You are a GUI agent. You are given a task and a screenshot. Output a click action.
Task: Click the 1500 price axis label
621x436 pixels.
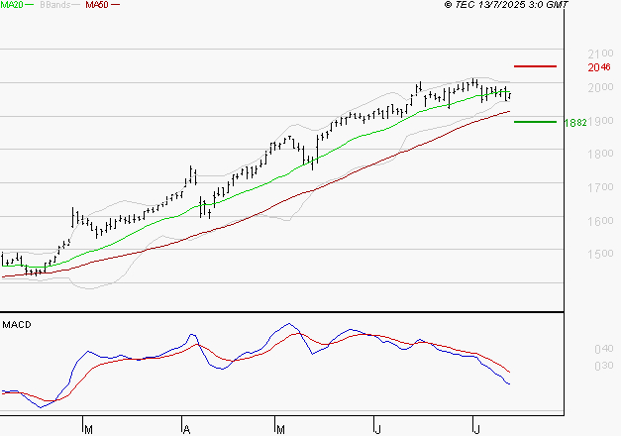pos(600,254)
